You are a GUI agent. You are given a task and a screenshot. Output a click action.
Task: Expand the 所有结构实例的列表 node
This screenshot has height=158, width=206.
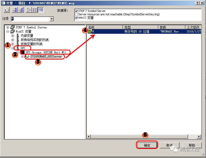tap(13, 40)
